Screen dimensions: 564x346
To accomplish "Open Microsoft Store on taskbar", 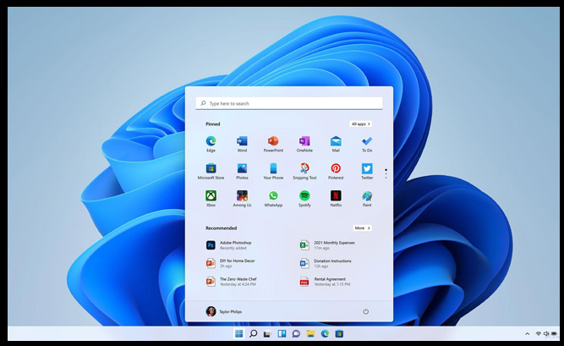I will click(339, 334).
